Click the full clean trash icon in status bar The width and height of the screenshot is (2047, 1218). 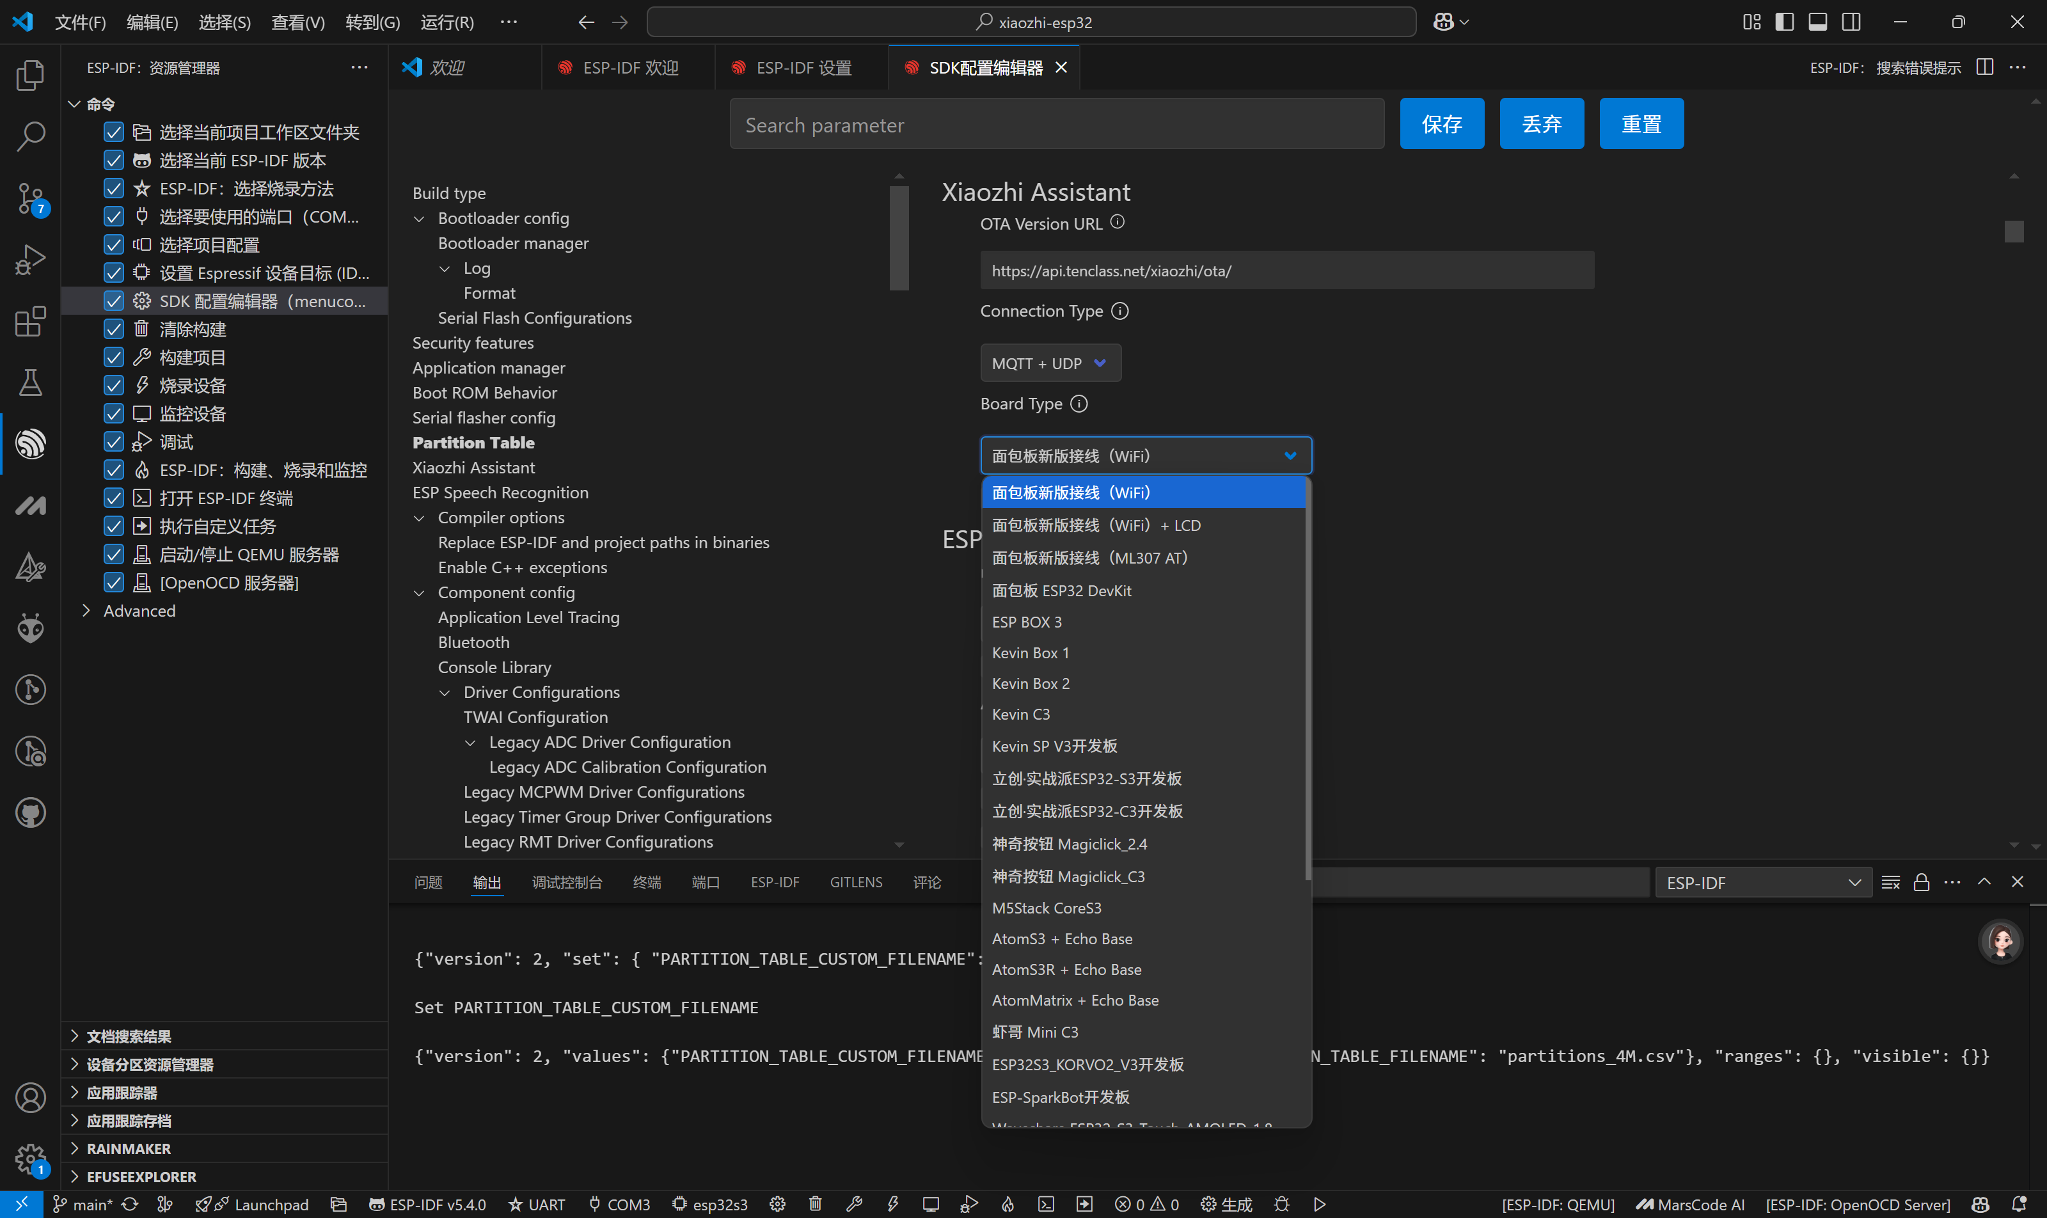click(815, 1204)
